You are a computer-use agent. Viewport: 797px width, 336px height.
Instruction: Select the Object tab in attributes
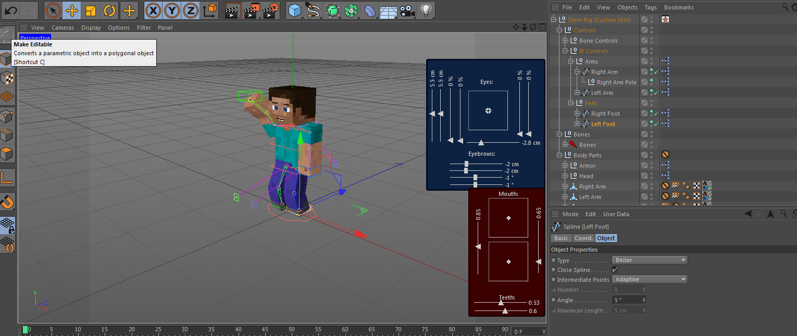click(606, 238)
